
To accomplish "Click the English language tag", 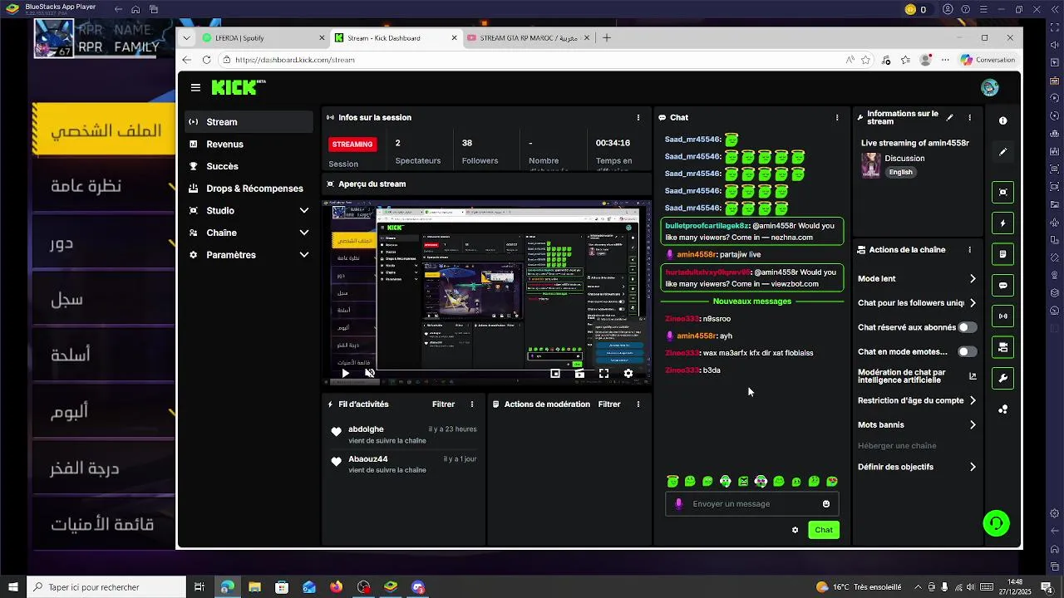I will (x=900, y=172).
